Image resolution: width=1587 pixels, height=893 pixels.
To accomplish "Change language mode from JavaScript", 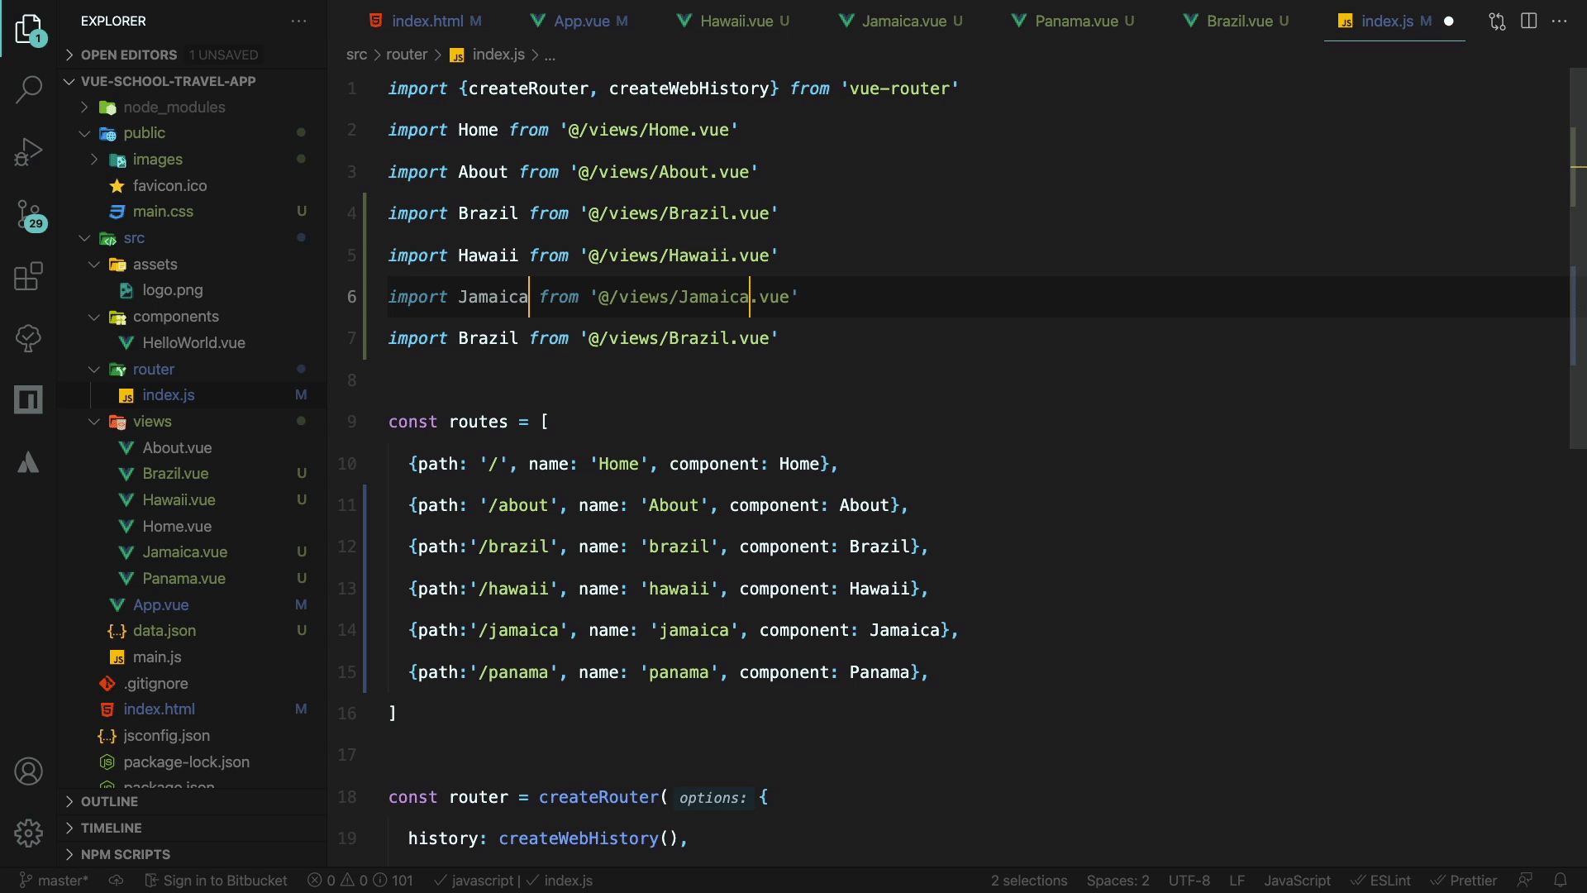I will (1296, 881).
